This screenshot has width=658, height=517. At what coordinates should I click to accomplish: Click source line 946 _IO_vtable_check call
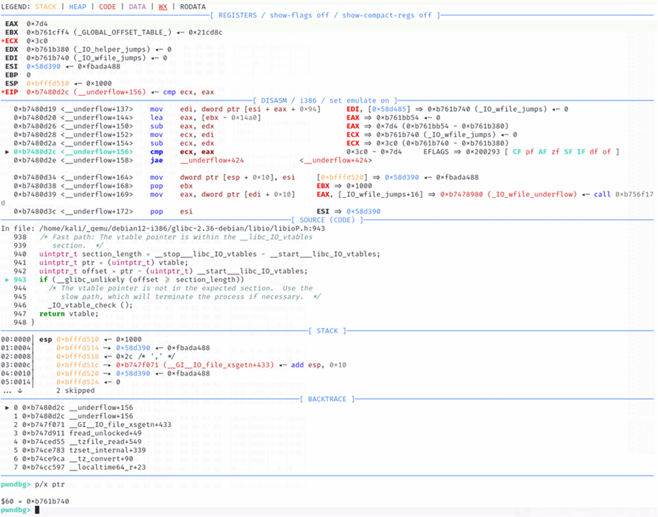point(90,305)
